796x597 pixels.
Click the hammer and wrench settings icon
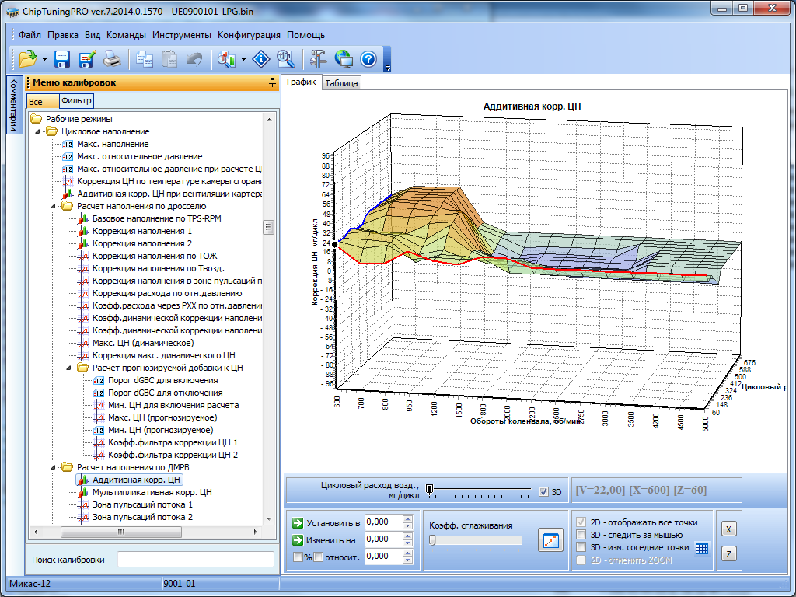(x=319, y=59)
